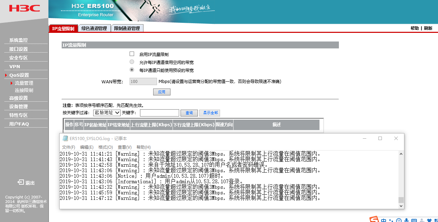Click the 刷新 refresh link
This screenshot has width=438, height=222.
coord(428,28)
